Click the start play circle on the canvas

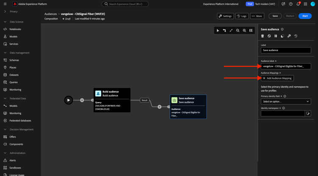coord(69,100)
